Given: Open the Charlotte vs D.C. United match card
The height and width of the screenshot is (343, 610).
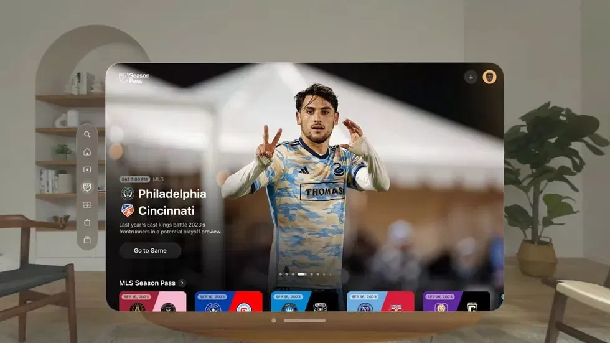Looking at the screenshot, I should [304, 301].
